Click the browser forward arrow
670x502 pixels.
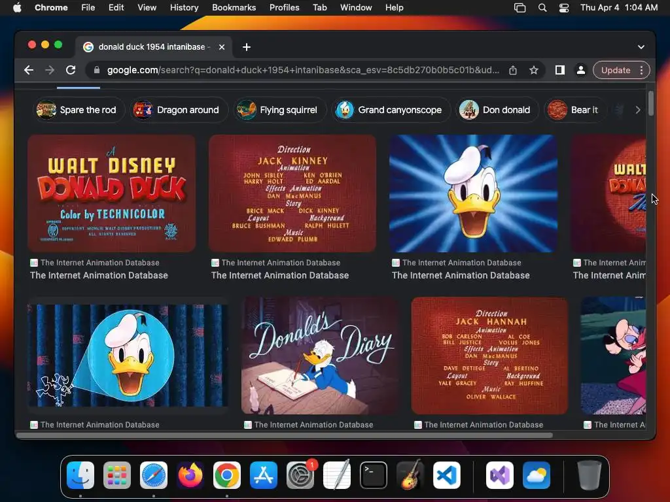[50, 70]
